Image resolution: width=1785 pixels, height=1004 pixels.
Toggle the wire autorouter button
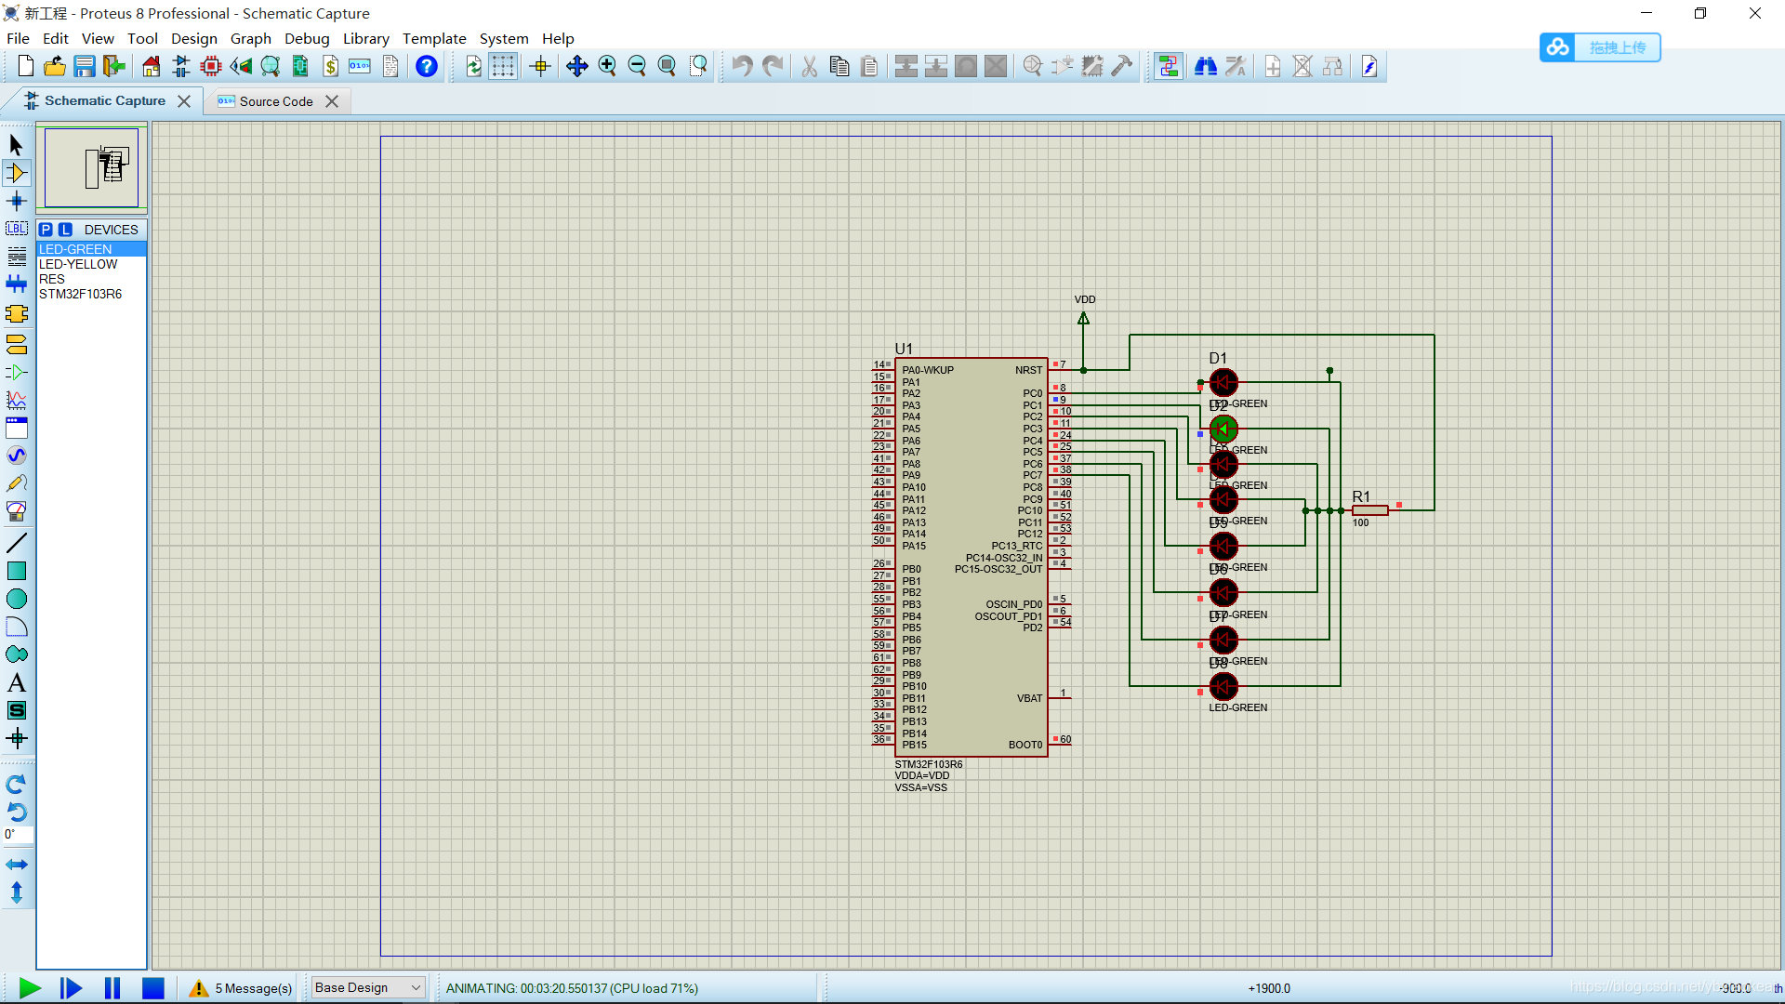[1169, 66]
